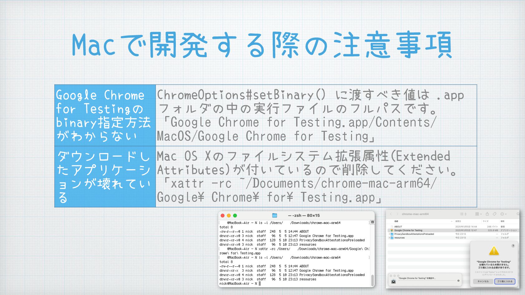Click the Finder tag icon

click(x=494, y=214)
